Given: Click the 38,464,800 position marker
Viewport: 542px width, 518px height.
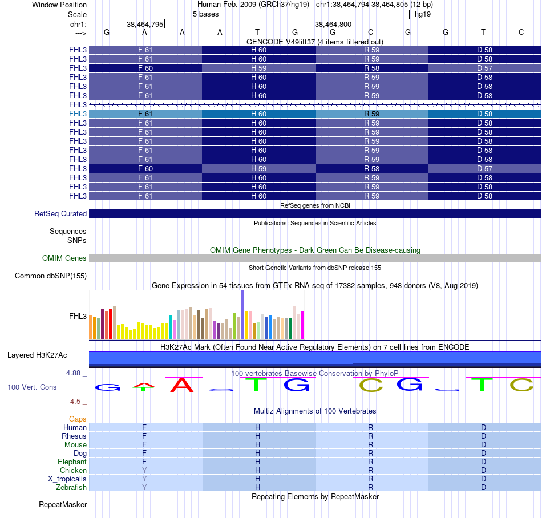Looking at the screenshot, I should [x=334, y=24].
